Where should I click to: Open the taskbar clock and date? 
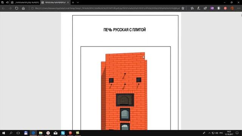(229, 133)
